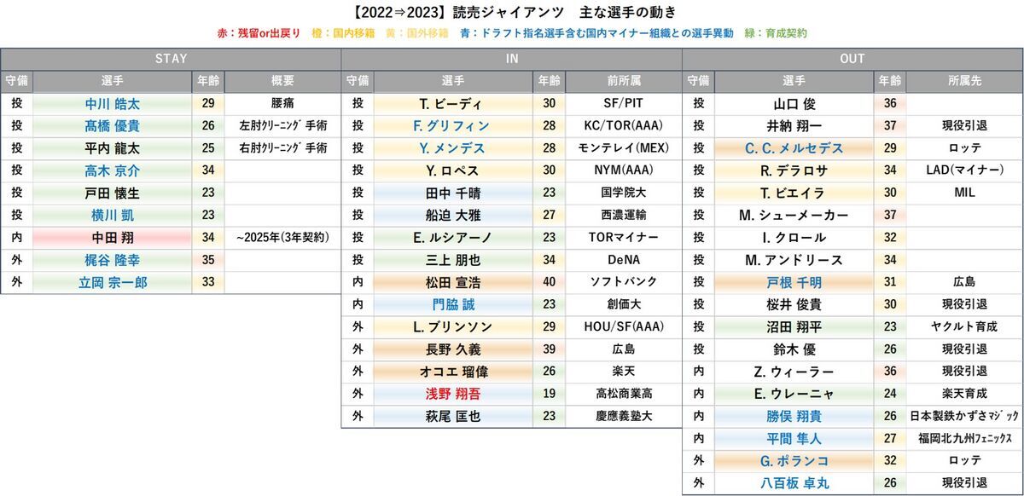Select player 田中 千晴

453,193
